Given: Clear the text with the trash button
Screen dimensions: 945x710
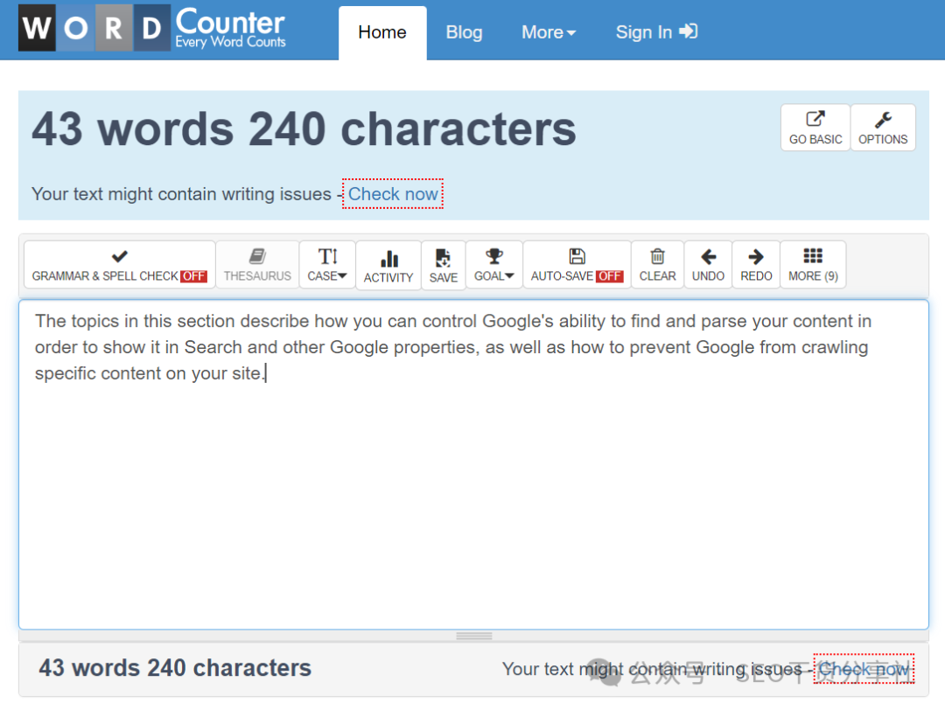Looking at the screenshot, I should pyautogui.click(x=657, y=264).
